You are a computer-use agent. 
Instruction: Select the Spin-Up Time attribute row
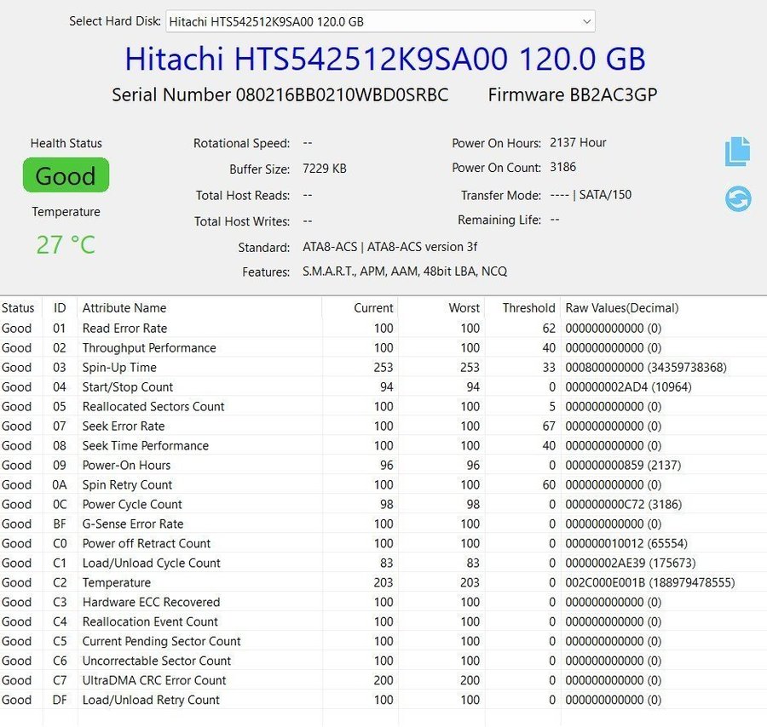click(x=119, y=368)
